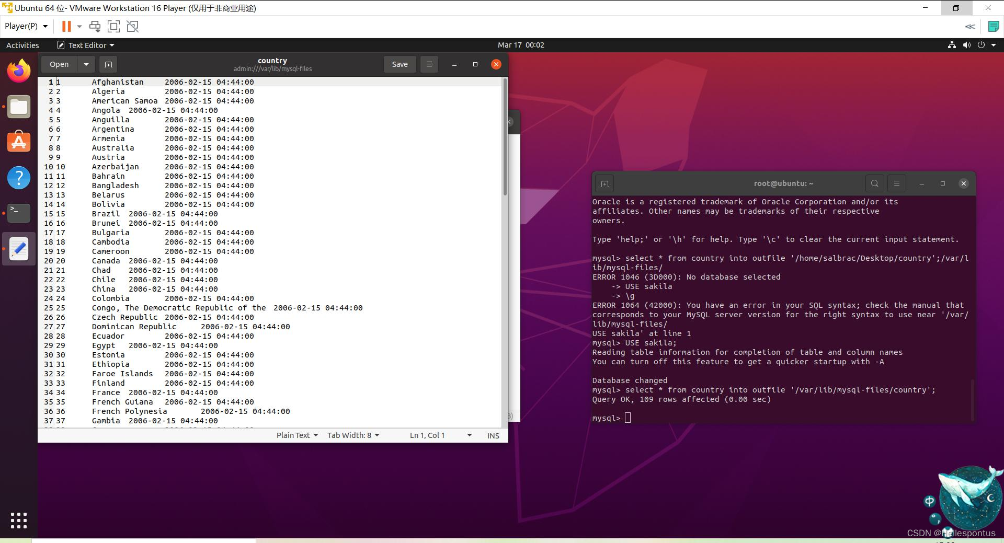Send Ctrl+Alt+Del to the guest
Screen dimensions: 1004x543
point(95,26)
